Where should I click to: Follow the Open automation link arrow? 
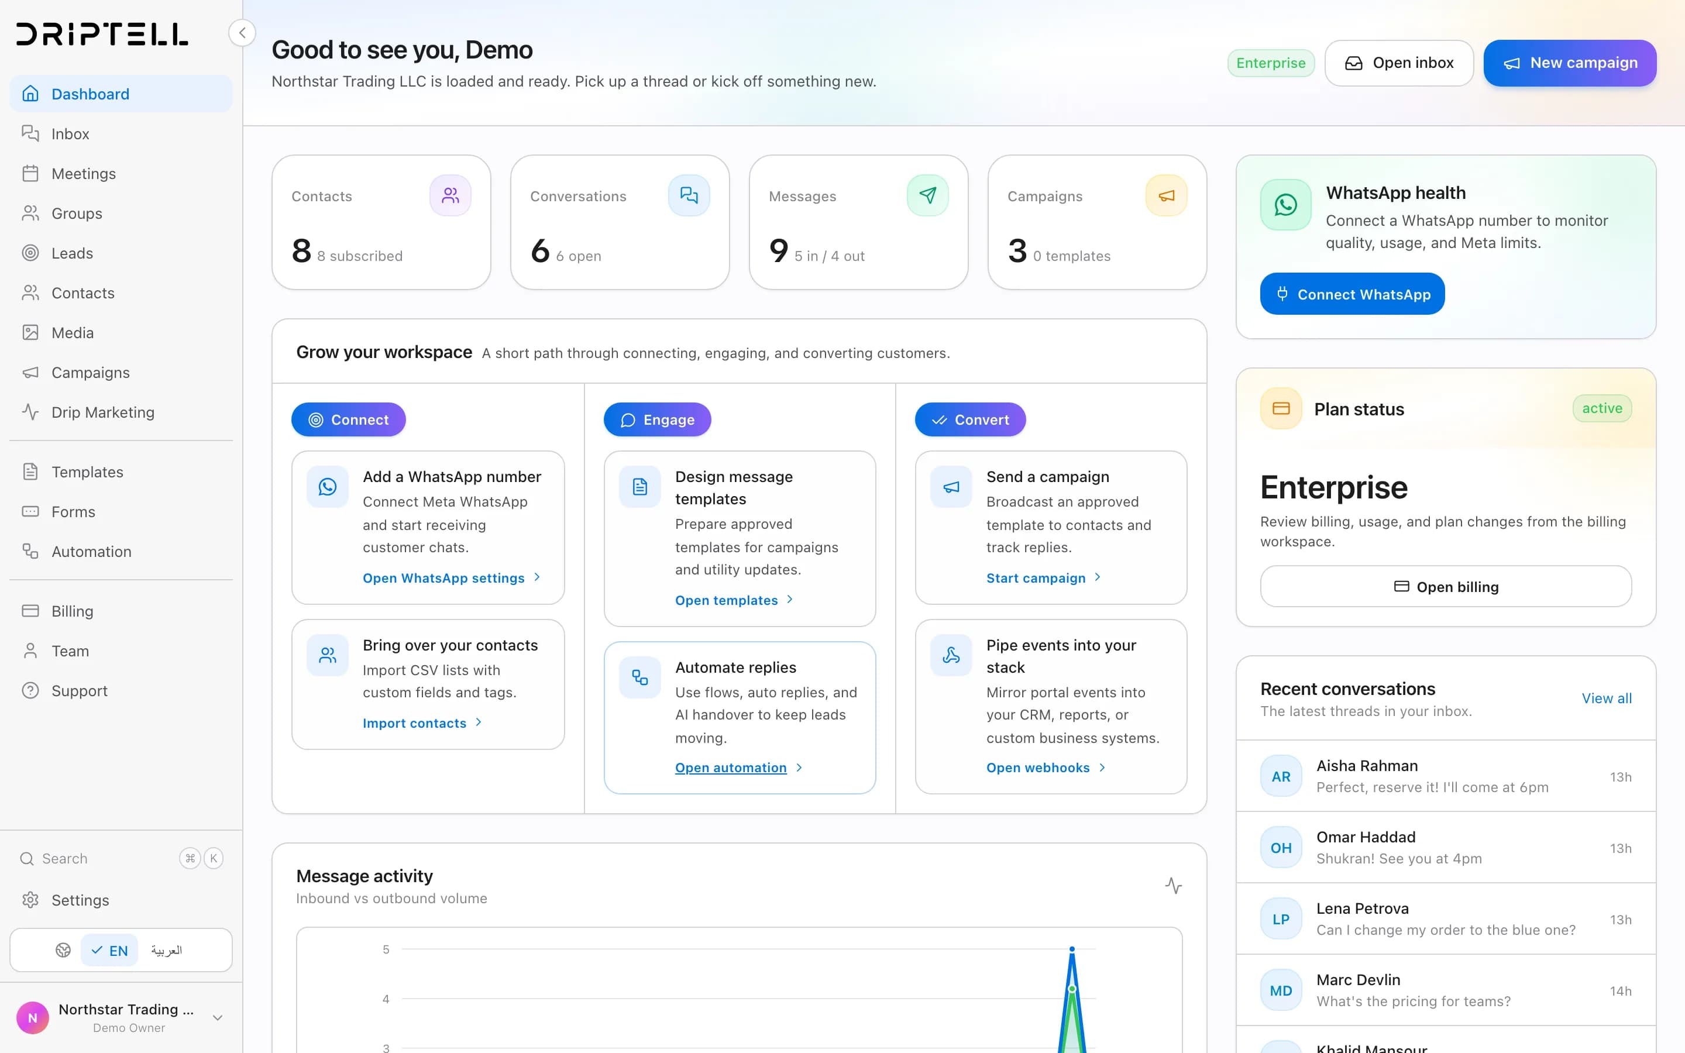coord(799,768)
